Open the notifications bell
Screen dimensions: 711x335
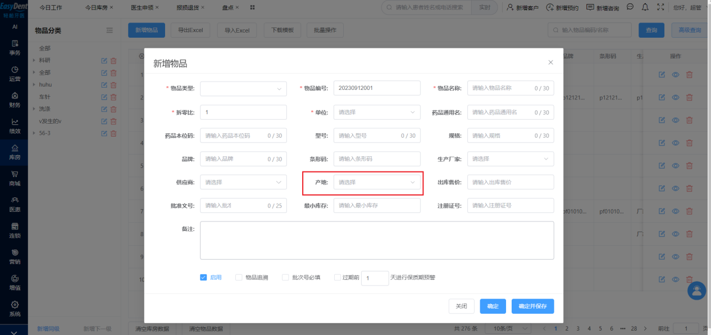tap(645, 7)
